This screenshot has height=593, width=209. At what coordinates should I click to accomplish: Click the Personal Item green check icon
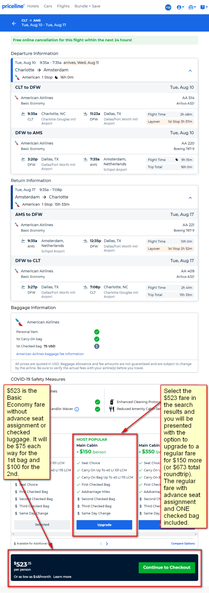click(x=97, y=332)
